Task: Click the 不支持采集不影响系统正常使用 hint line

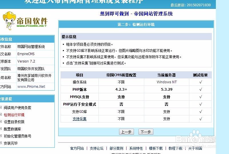Action: 124,57
